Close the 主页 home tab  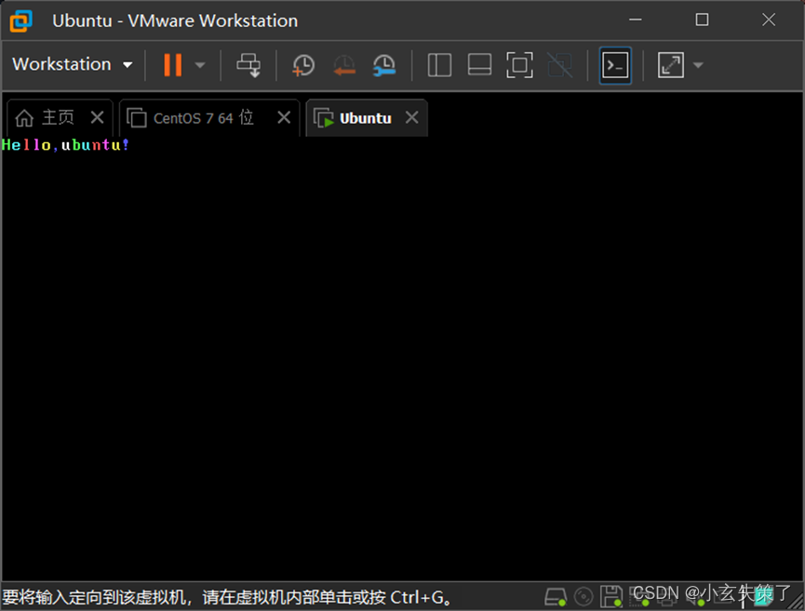click(x=97, y=118)
